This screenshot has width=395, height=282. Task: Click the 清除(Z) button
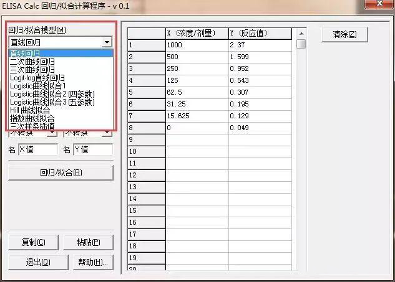(x=344, y=34)
